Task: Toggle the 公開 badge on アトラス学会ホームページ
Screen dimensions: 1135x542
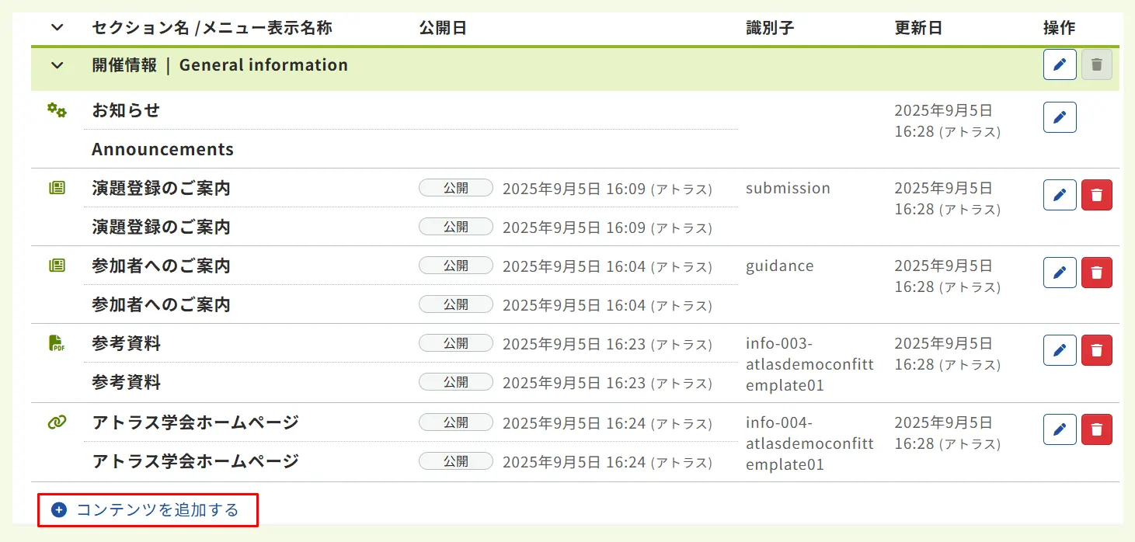Action: tap(455, 422)
